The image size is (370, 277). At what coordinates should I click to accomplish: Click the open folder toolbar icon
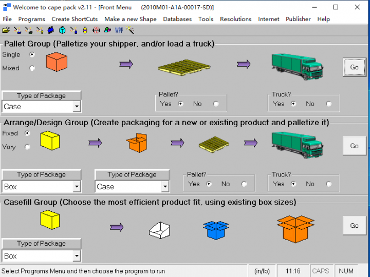click(6, 30)
